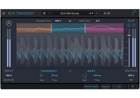Click the Kick Mid Scoop preset name

[70, 13]
